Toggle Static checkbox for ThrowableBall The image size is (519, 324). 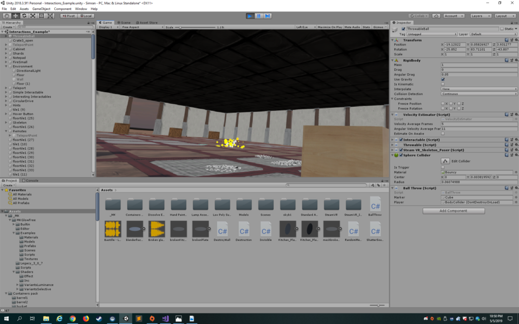(x=502, y=29)
